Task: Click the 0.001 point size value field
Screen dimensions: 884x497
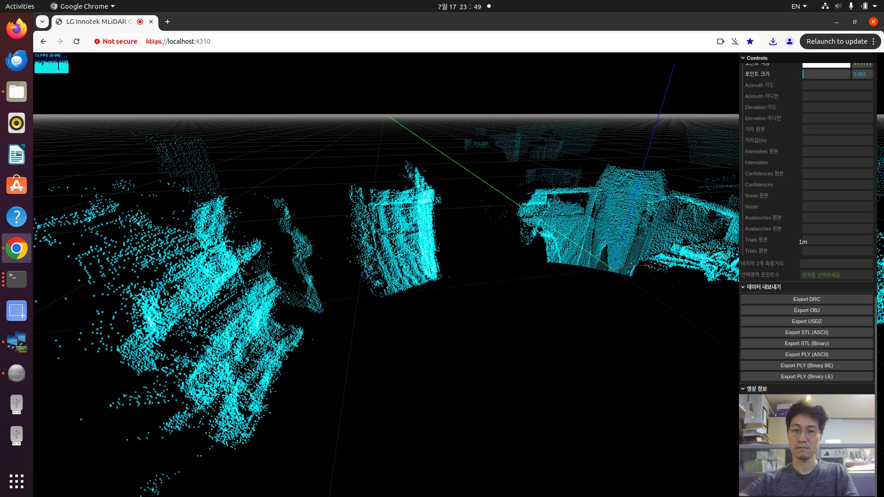Action: [862, 74]
